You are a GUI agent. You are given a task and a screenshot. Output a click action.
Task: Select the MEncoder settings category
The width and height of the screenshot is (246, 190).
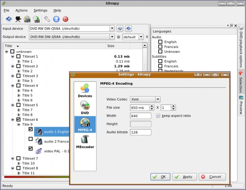85,142
